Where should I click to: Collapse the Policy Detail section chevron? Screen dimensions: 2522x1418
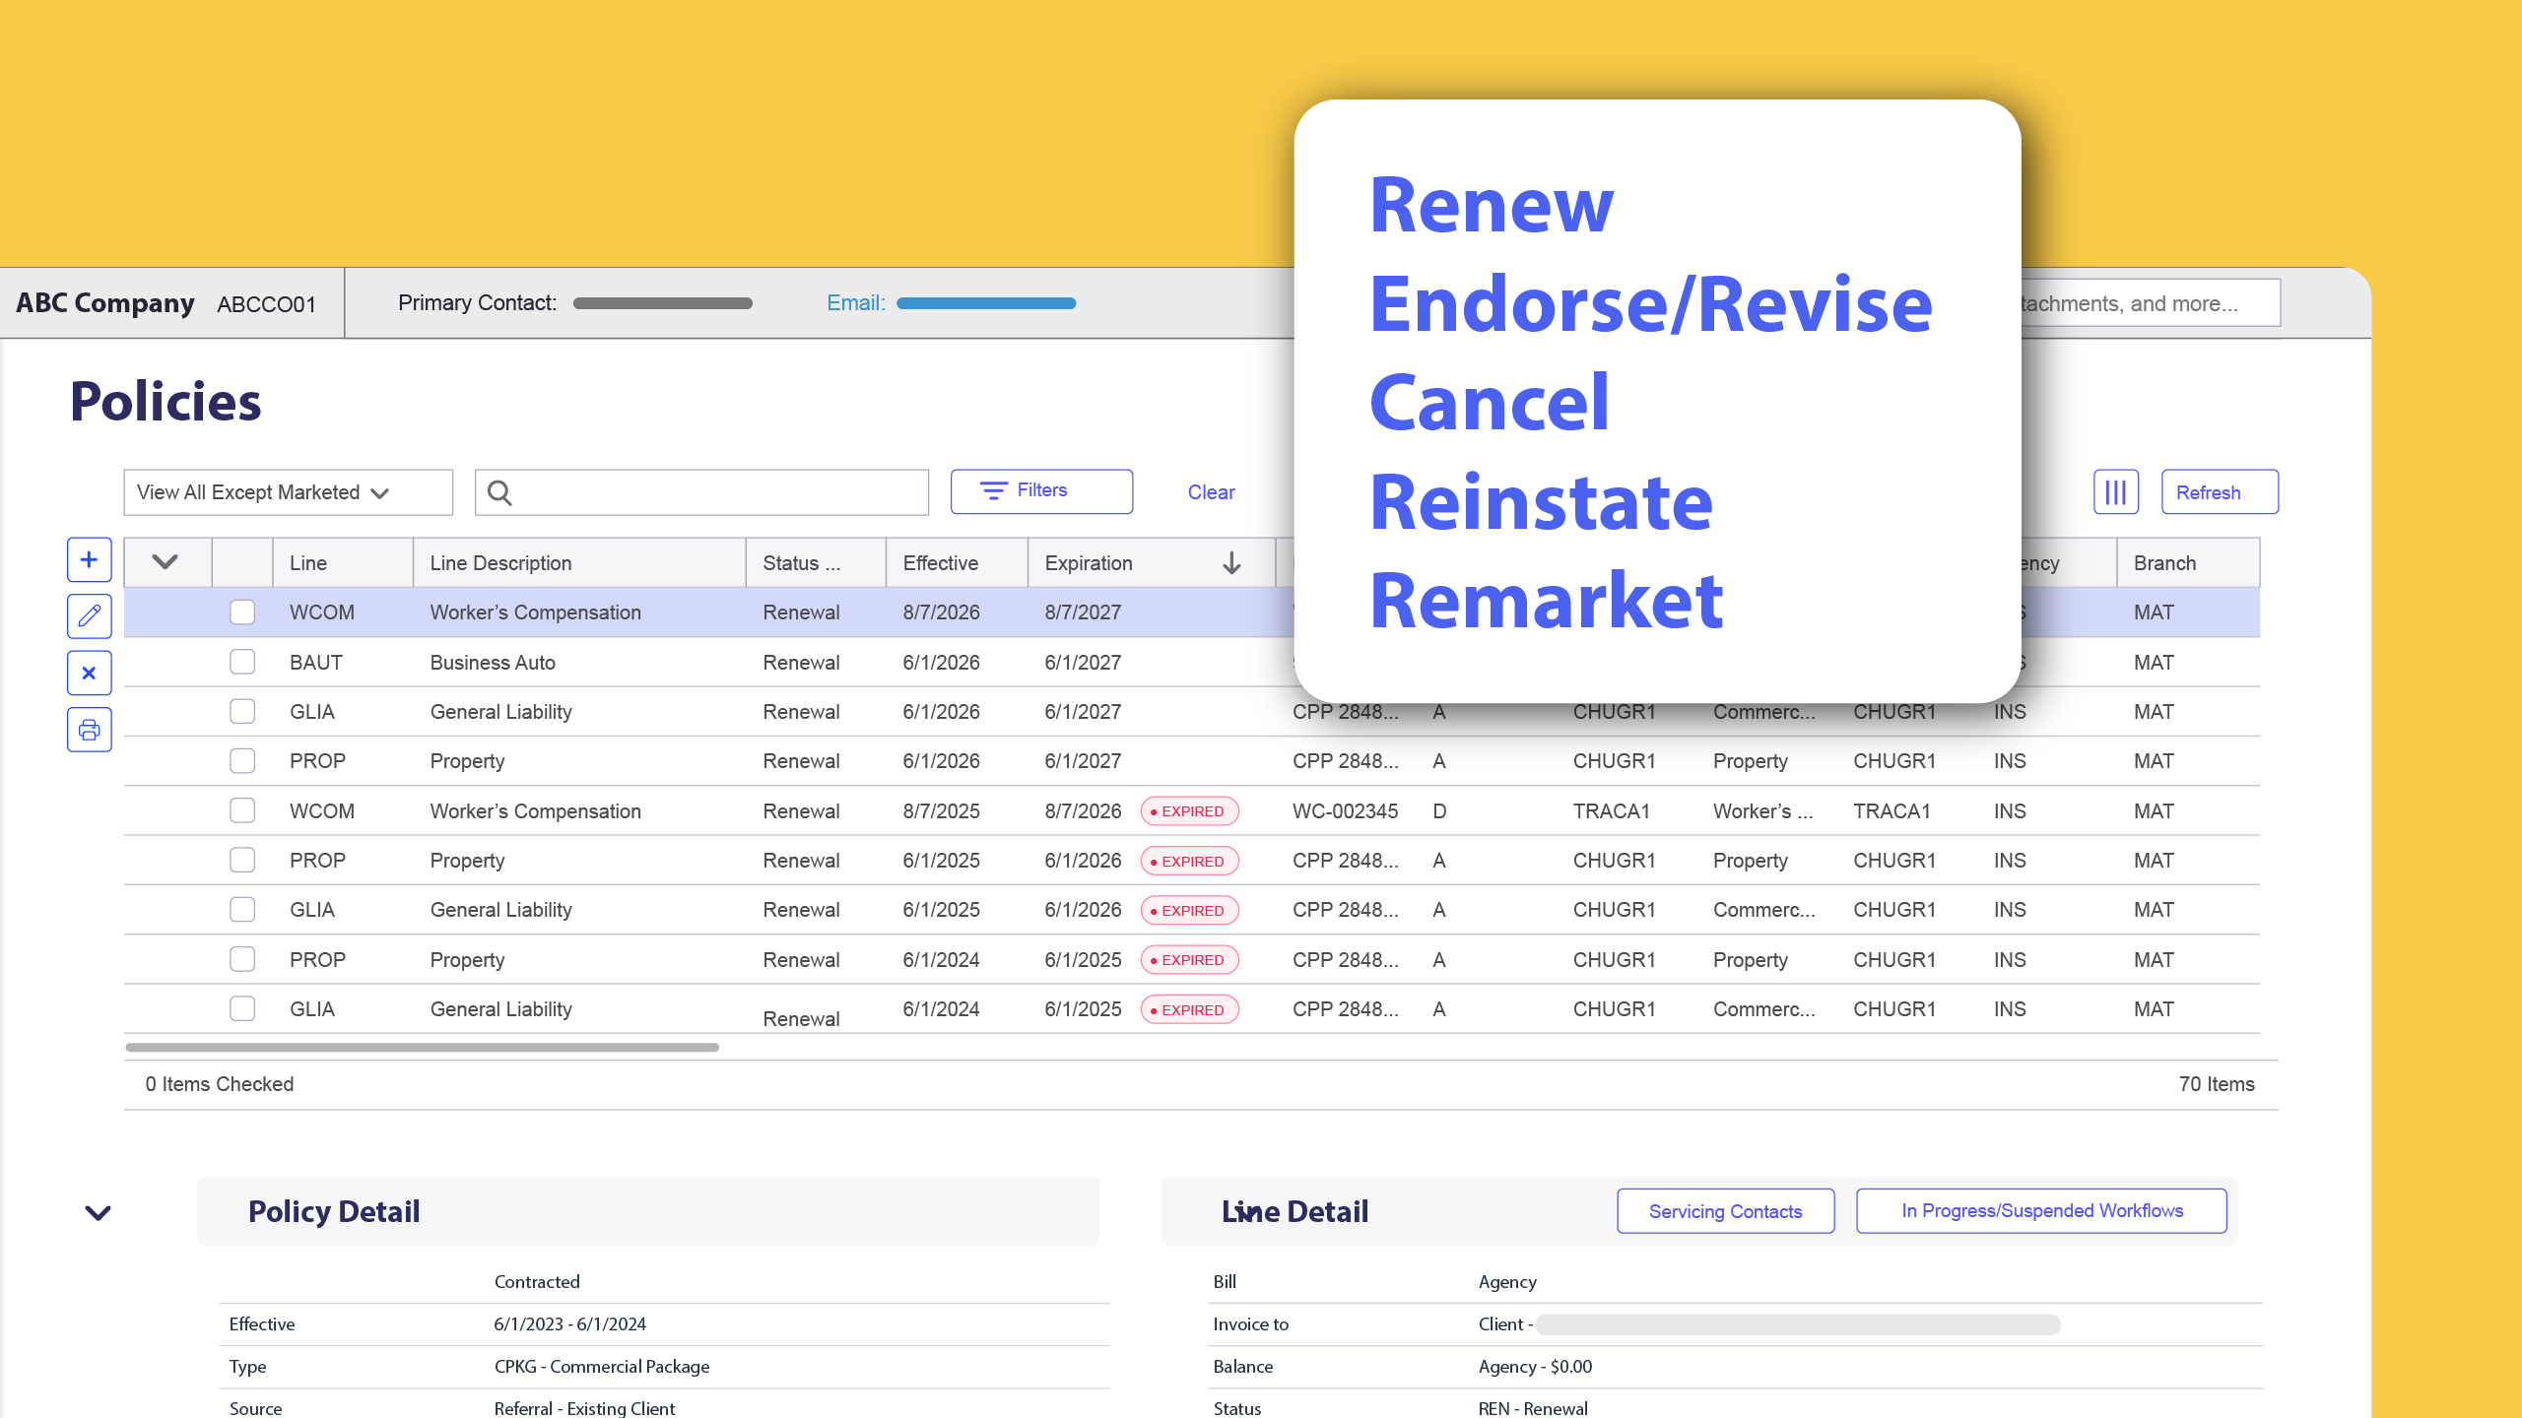(99, 1213)
